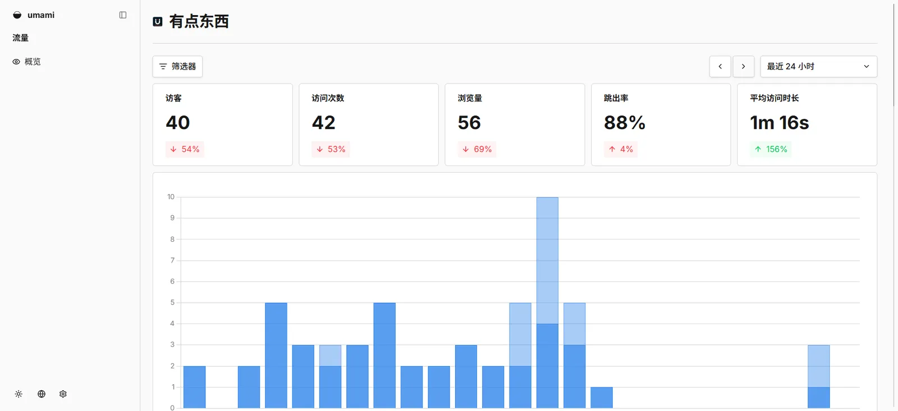The height and width of the screenshot is (411, 898).
Task: Go to next time period
Action: 743,67
